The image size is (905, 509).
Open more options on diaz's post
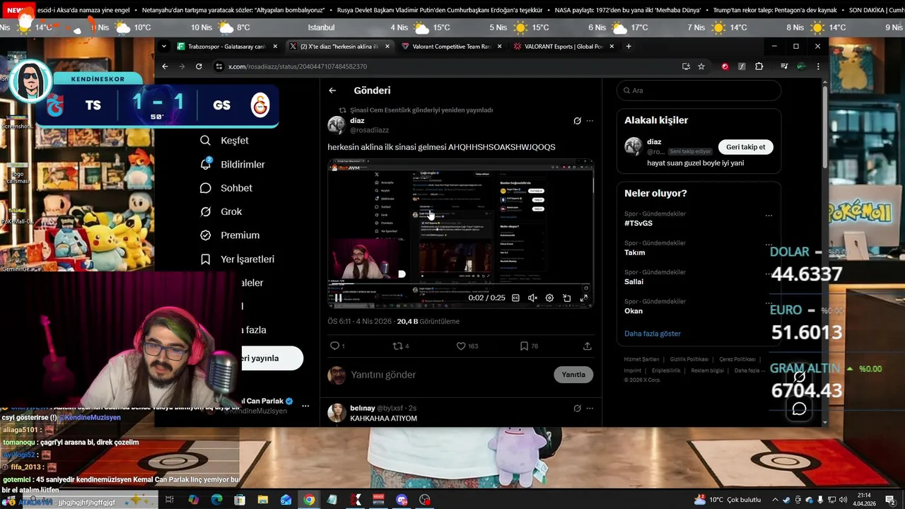(590, 121)
